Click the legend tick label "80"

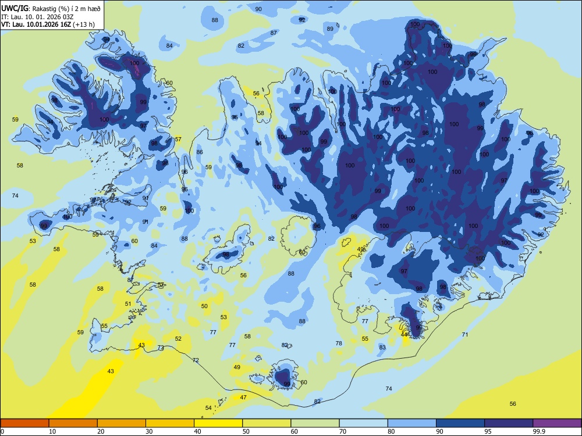pyautogui.click(x=391, y=431)
